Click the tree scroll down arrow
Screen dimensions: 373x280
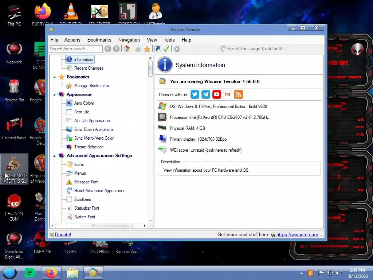tap(150, 221)
